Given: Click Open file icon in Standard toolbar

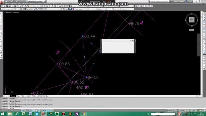Looking at the screenshot, I should click(5, 6).
